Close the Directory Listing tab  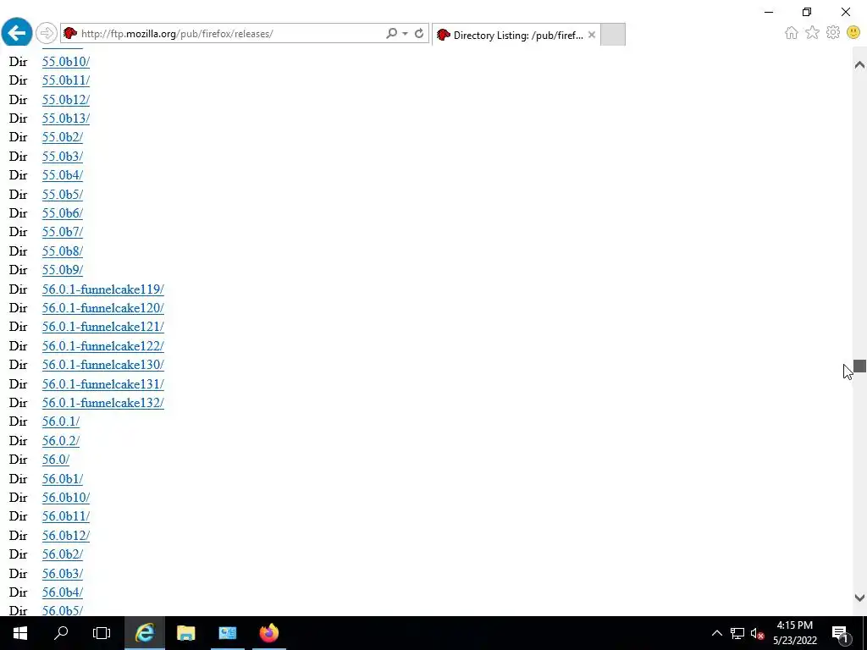(x=592, y=35)
